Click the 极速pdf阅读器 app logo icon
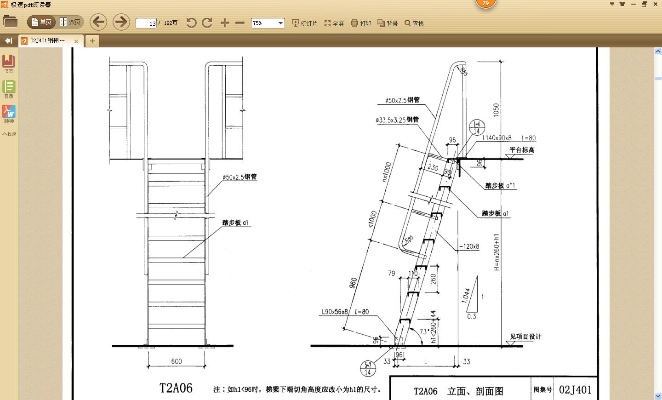The width and height of the screenshot is (662, 400). coord(5,4)
